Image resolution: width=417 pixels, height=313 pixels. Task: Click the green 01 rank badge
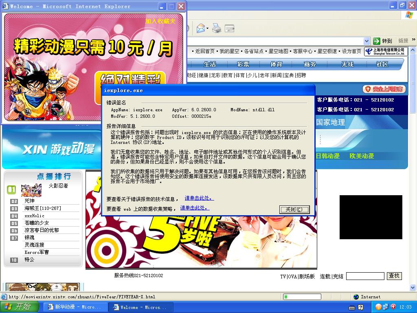pyautogui.click(x=11, y=190)
